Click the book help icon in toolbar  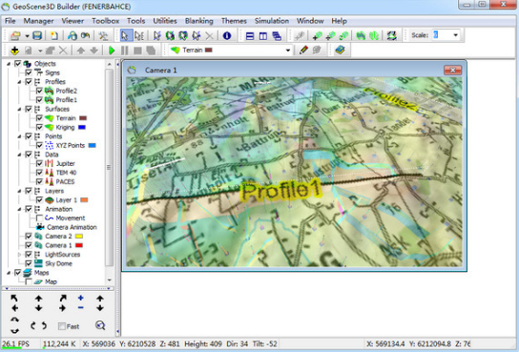pyautogui.click(x=340, y=50)
